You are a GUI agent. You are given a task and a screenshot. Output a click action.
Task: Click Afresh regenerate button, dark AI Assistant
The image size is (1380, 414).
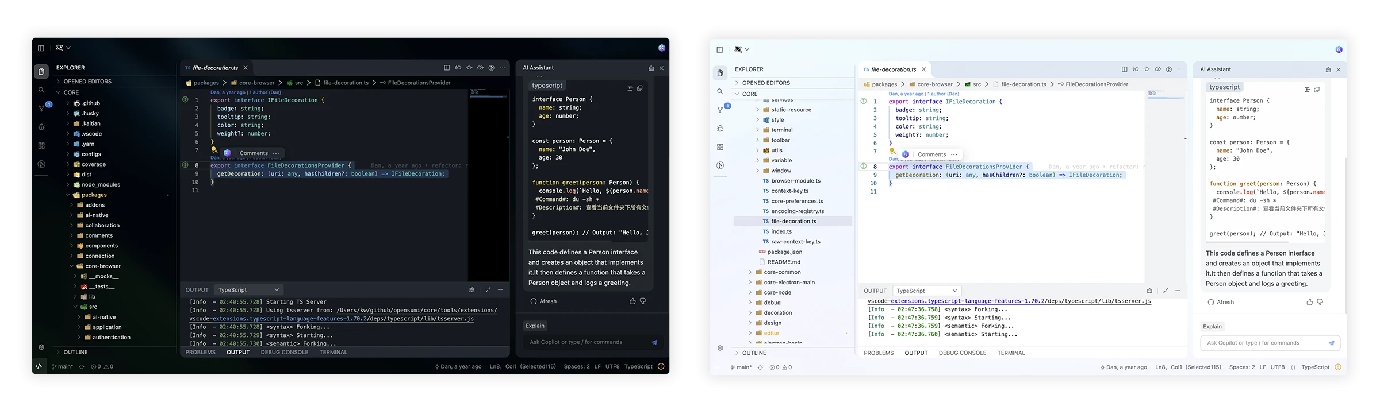(543, 301)
